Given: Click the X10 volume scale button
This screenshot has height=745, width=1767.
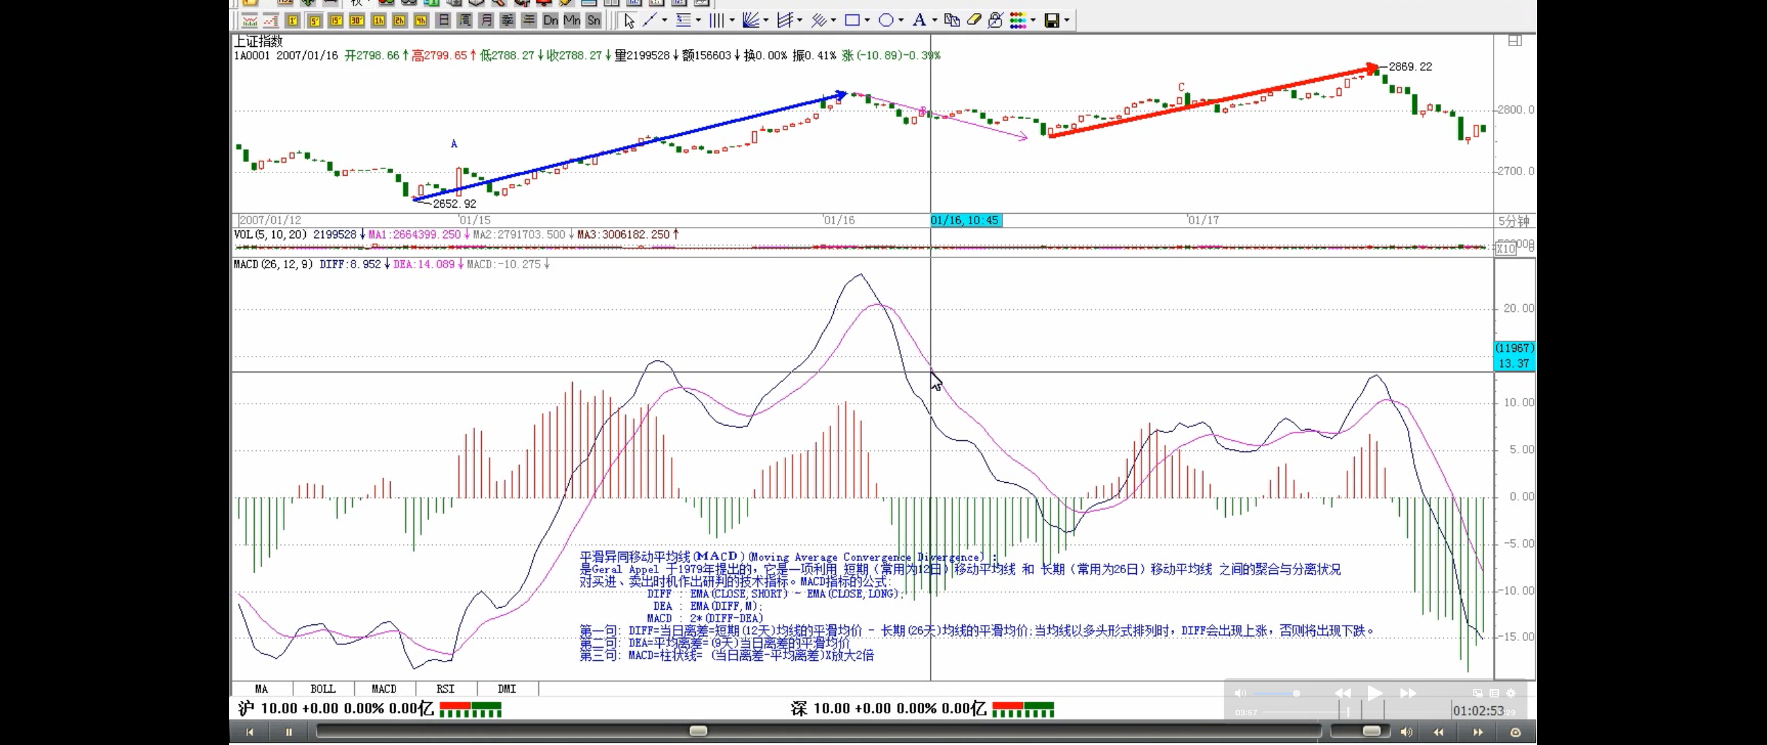Looking at the screenshot, I should 1505,249.
